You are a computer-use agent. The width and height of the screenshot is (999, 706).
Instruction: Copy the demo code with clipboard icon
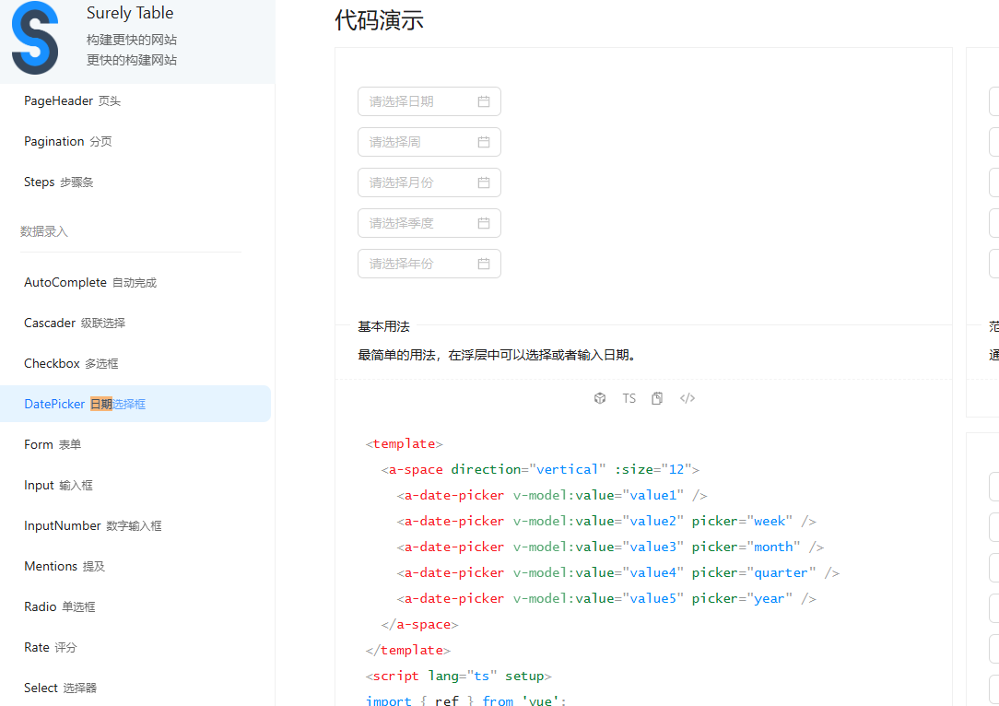(657, 398)
